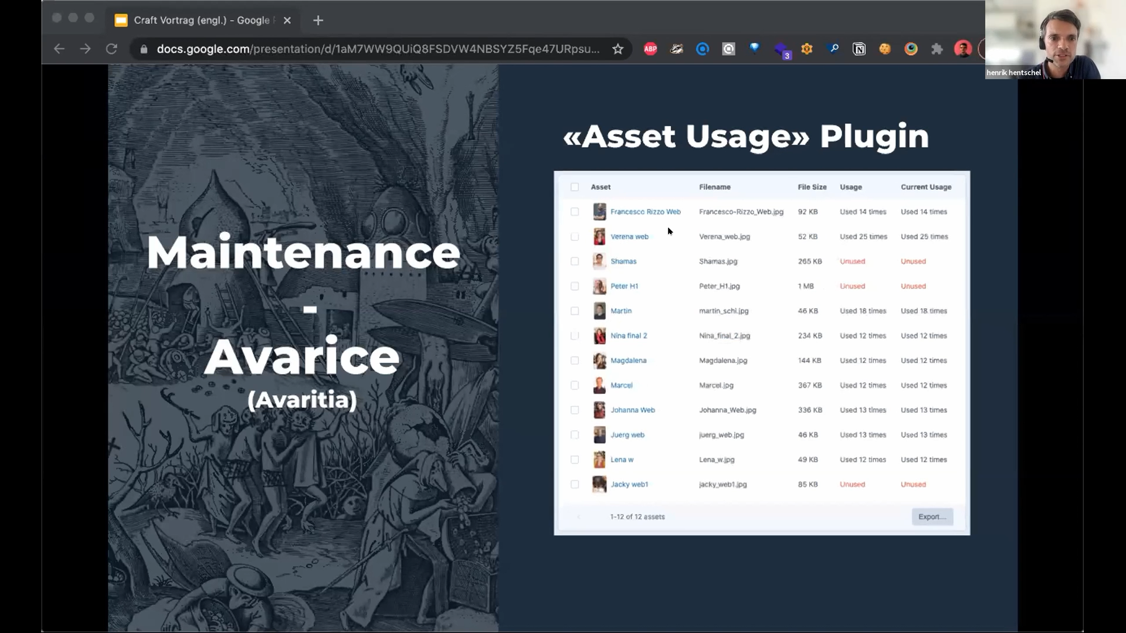1126x633 pixels.
Task: Click the colorful ring extension icon
Action: 911,49
